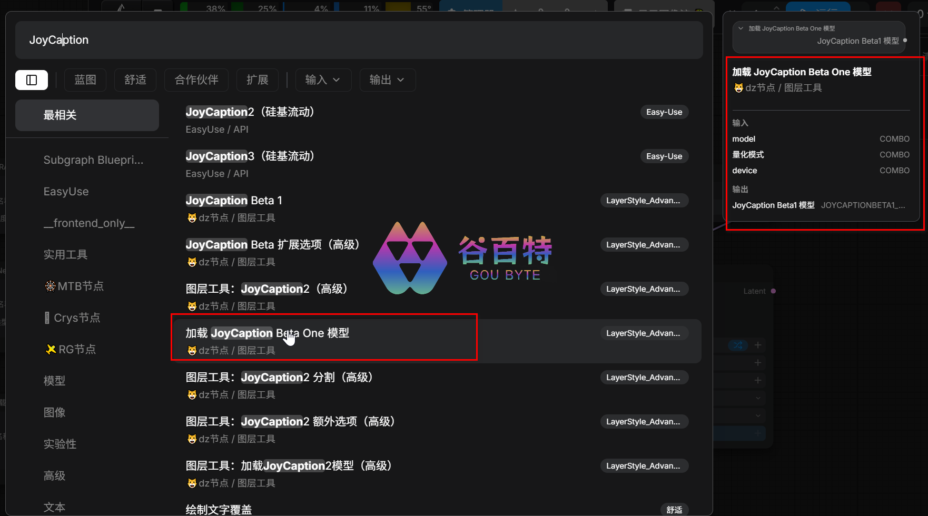Viewport: 928px width, 516px height.
Task: Select the 最相关 category
Action: pyautogui.click(x=87, y=115)
